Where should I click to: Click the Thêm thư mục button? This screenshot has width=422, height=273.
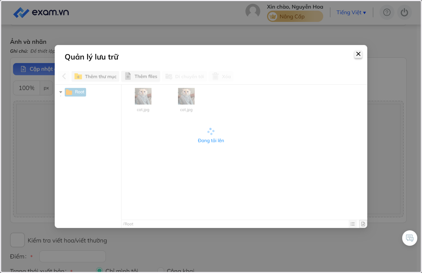point(95,76)
